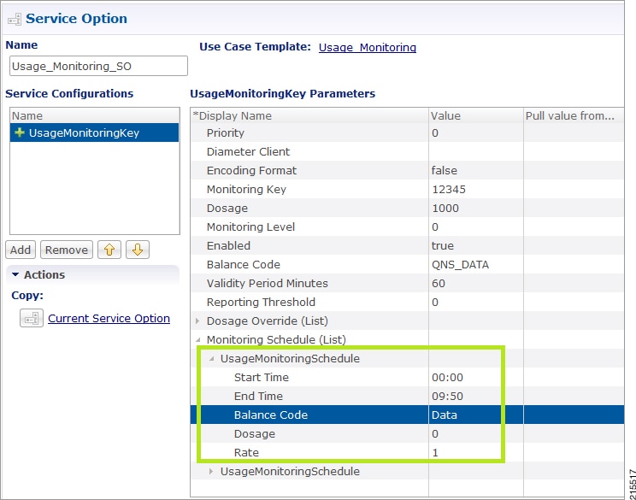
Task: Collapse the Actions section arrow
Action: tap(15, 274)
